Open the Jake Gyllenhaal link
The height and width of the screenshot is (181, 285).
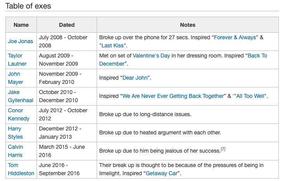click(21, 96)
